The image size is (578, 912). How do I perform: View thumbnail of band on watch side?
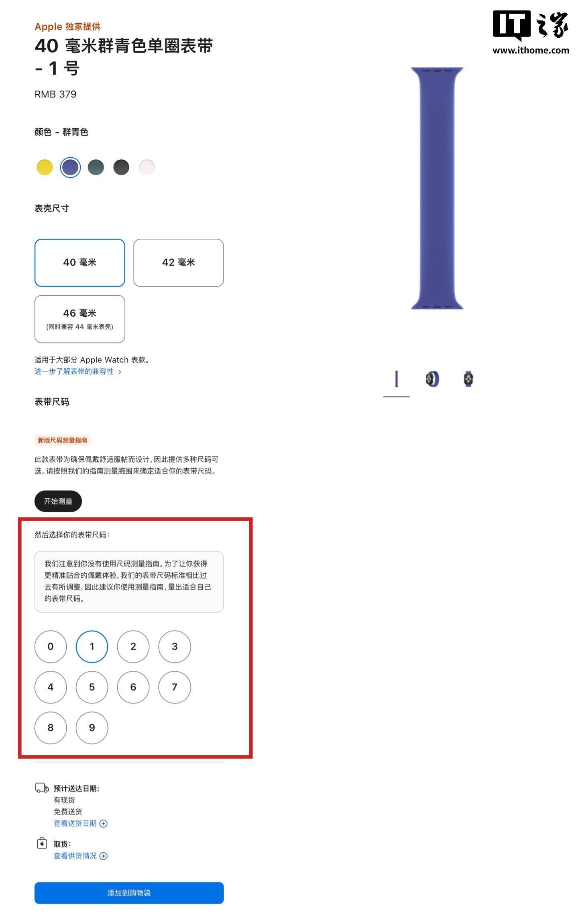[x=432, y=379]
